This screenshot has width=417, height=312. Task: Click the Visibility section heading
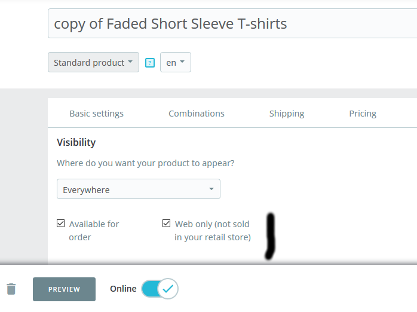click(76, 142)
